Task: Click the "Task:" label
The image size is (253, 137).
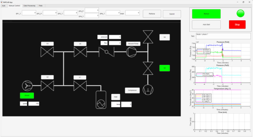Action: 193,36
